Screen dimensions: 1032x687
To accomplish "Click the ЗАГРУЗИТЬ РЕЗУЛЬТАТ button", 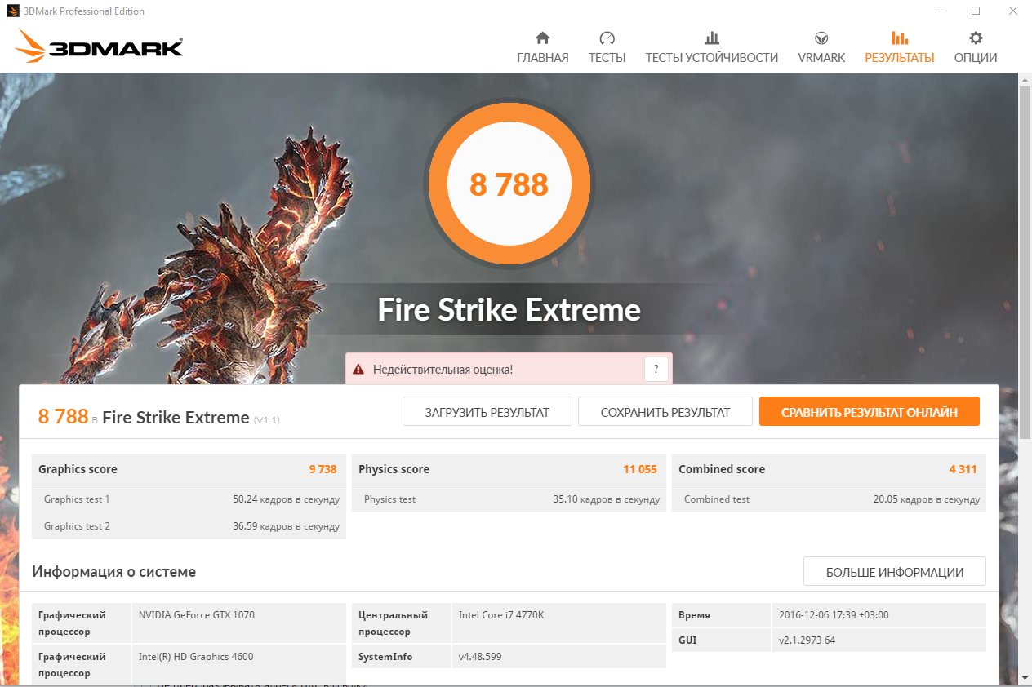I will [487, 412].
